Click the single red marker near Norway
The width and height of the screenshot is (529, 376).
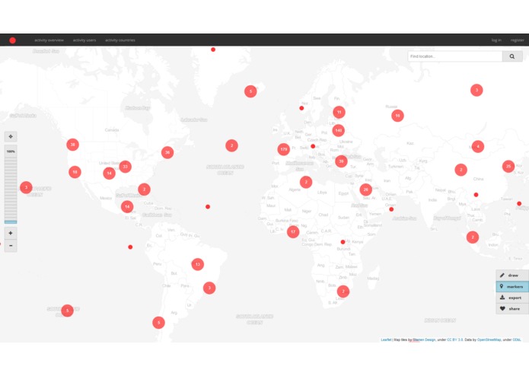[301, 108]
